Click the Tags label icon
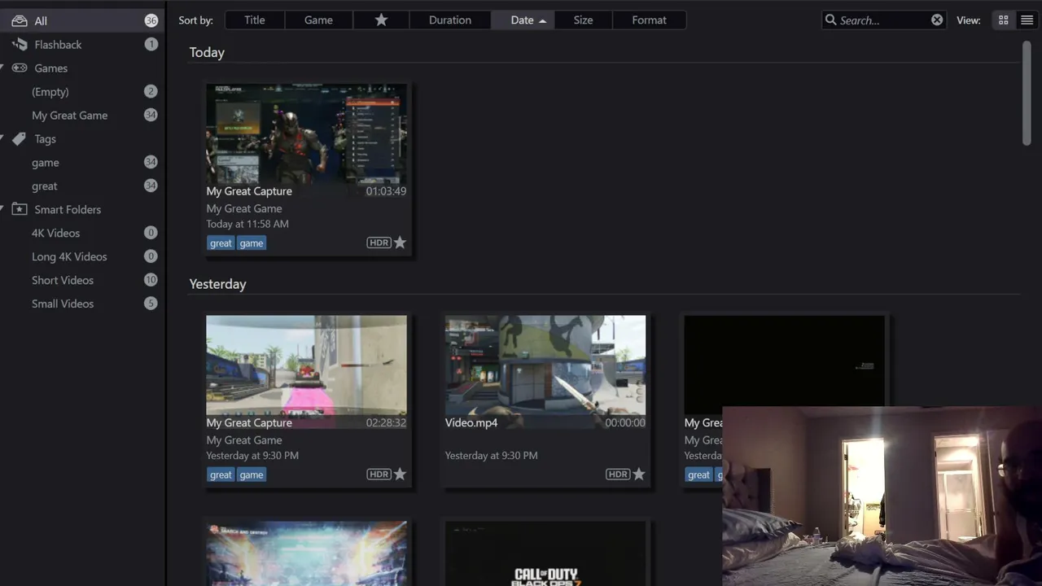Image resolution: width=1042 pixels, height=586 pixels. pyautogui.click(x=20, y=138)
